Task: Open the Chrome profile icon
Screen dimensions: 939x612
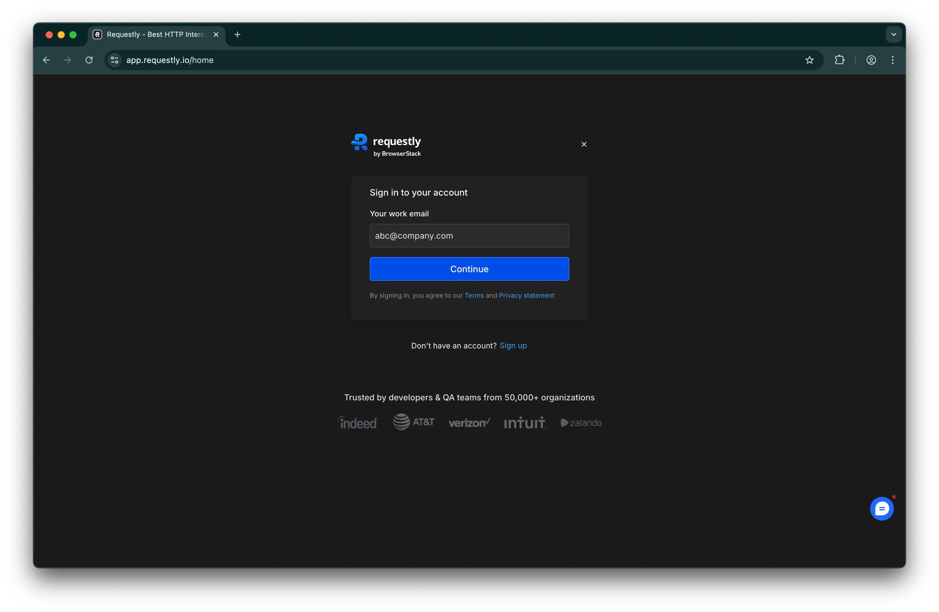Action: coord(871,60)
